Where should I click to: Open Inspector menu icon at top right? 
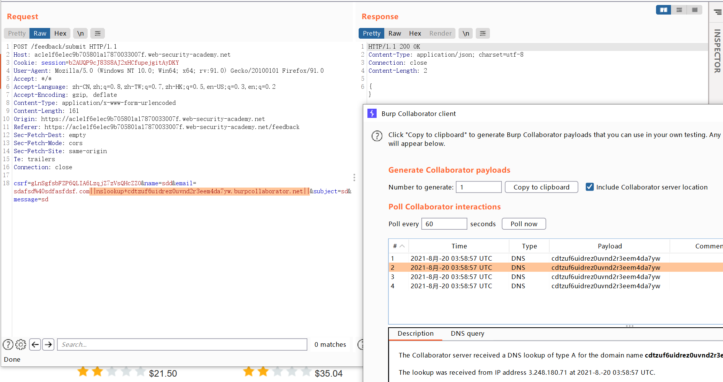718,12
